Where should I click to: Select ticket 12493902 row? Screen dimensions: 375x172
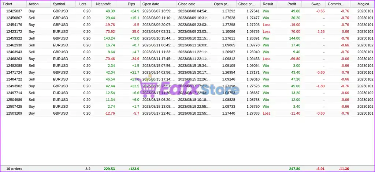point(187,86)
